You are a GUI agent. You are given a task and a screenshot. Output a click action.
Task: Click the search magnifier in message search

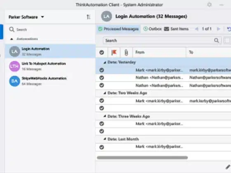pos(217,40)
